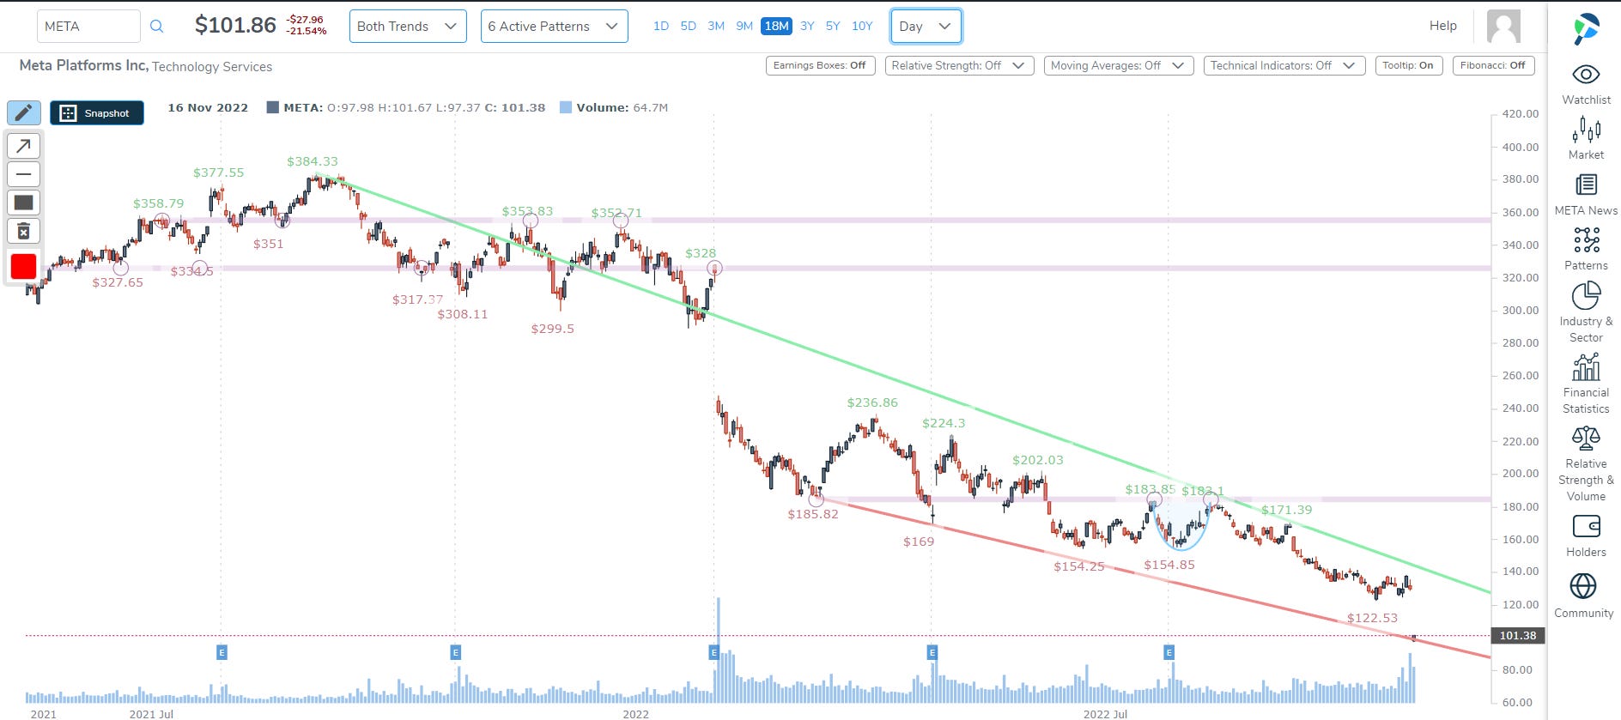Click the search magnifier icon
Image resolution: width=1621 pixels, height=720 pixels.
[156, 27]
